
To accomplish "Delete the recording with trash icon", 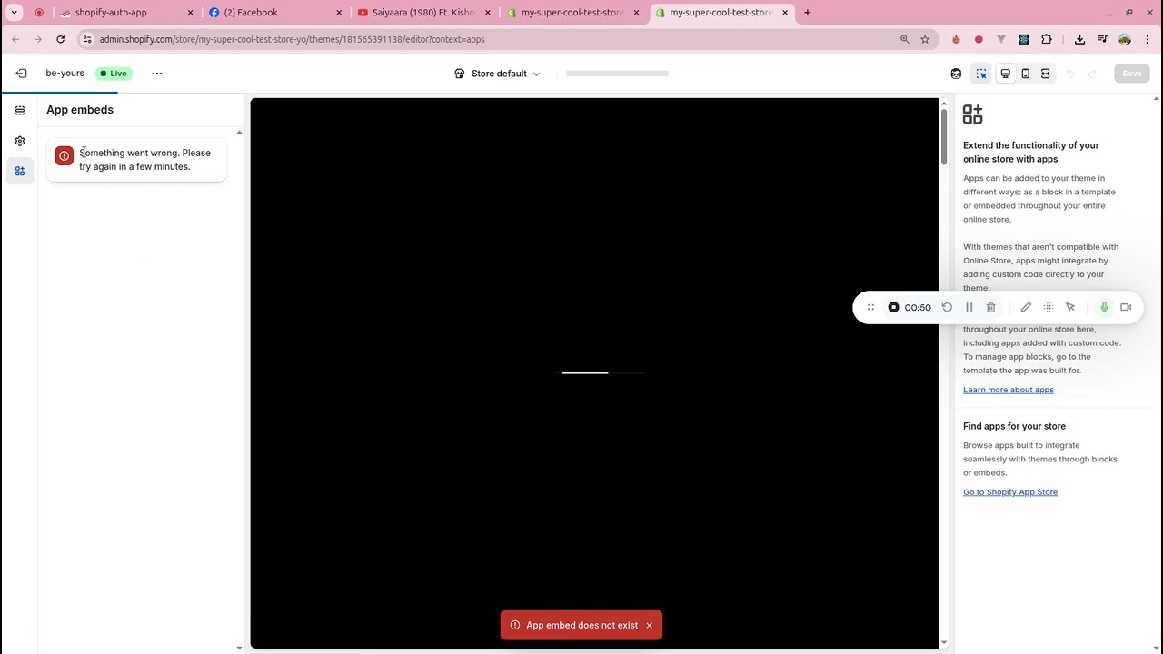I will 990,307.
